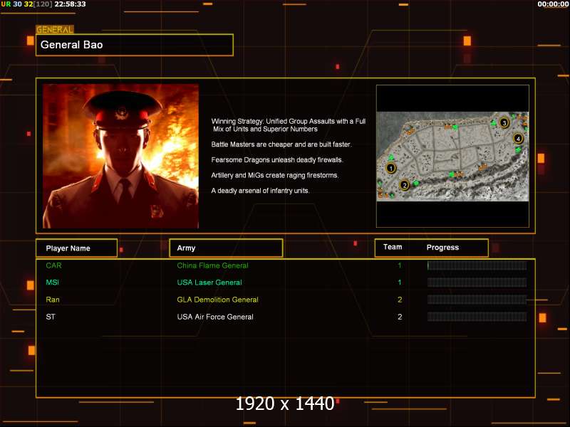Click team number for ST row

(x=400, y=317)
